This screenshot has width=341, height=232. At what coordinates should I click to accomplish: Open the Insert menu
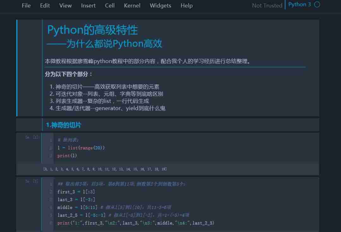click(88, 6)
